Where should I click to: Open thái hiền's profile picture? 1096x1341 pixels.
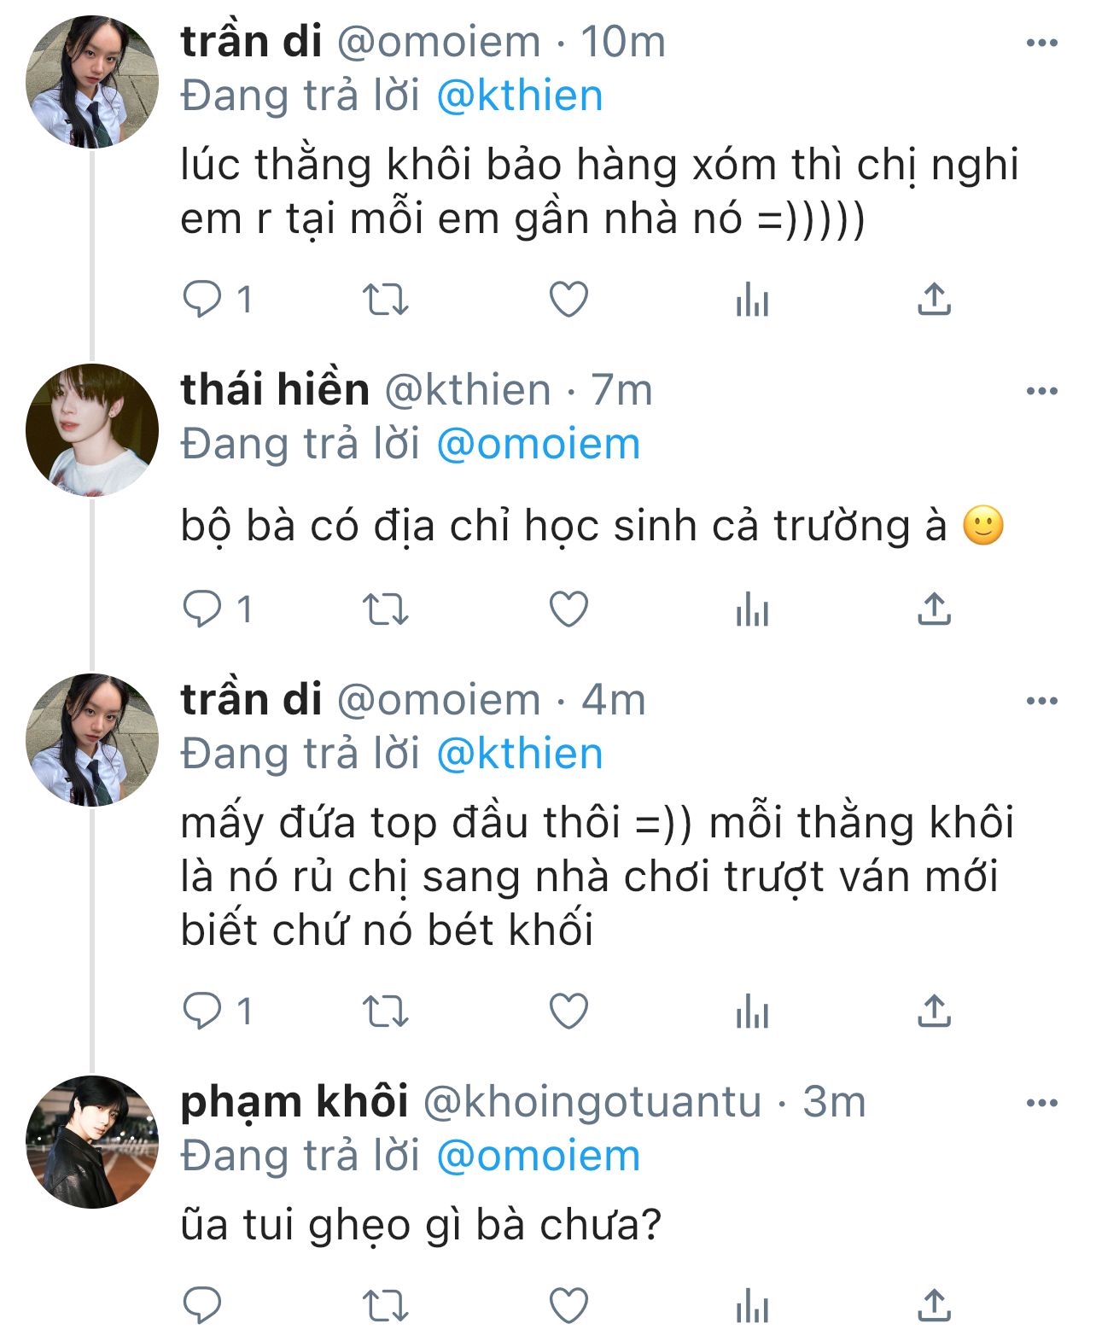(92, 429)
